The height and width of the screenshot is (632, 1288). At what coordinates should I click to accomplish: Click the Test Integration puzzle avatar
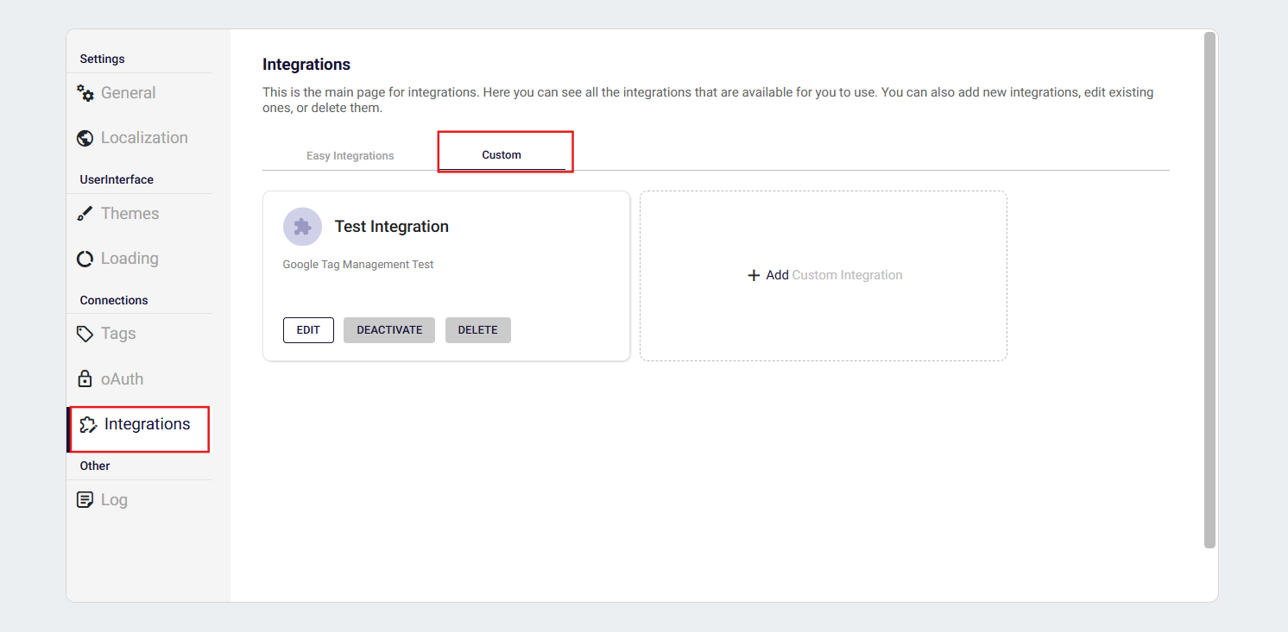(x=302, y=227)
